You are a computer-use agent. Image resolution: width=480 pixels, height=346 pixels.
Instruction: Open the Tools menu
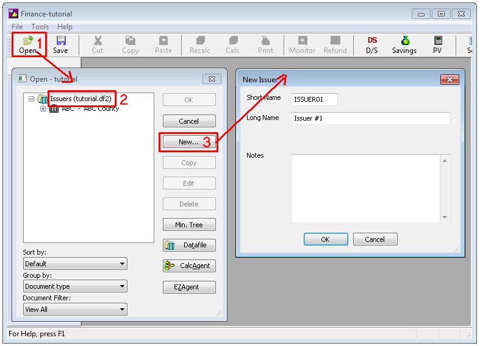[x=40, y=27]
